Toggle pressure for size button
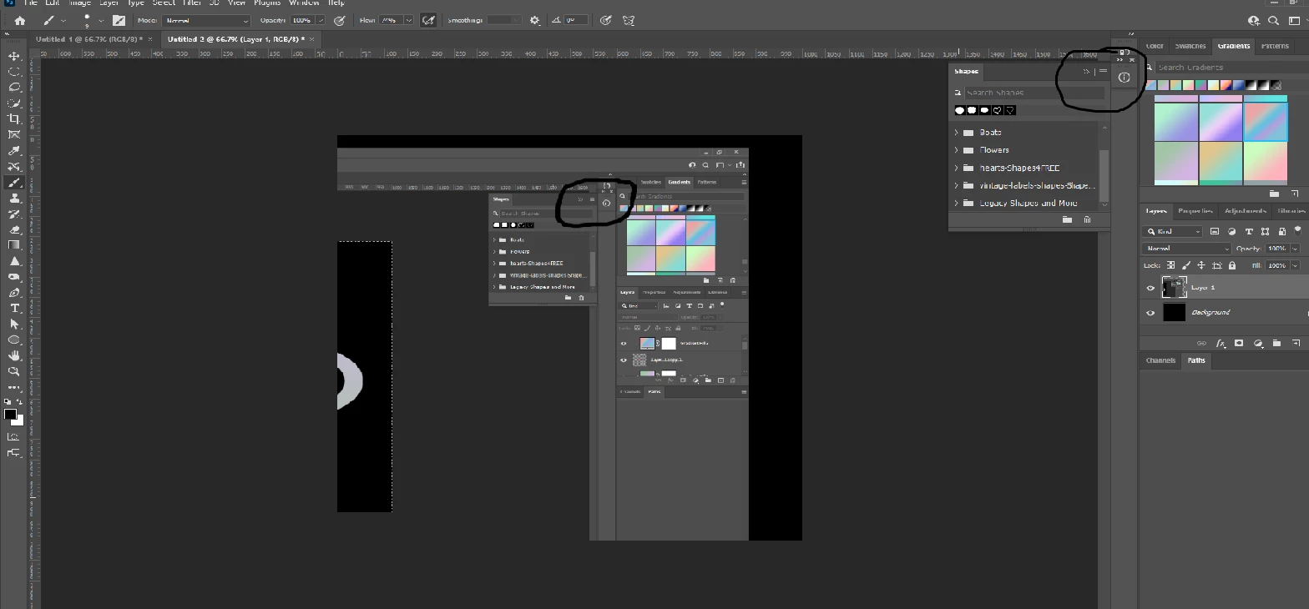 606,21
